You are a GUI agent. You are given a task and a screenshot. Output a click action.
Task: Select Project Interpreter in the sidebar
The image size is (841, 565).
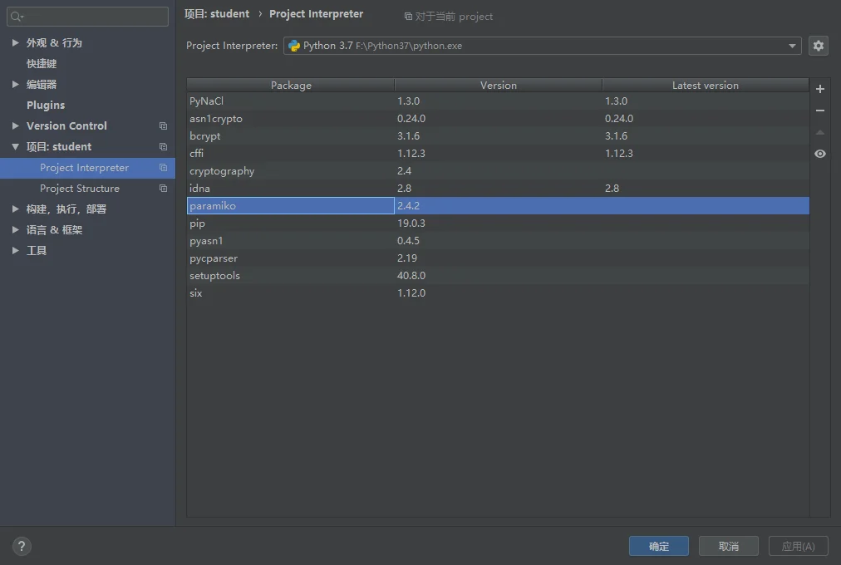(87, 168)
